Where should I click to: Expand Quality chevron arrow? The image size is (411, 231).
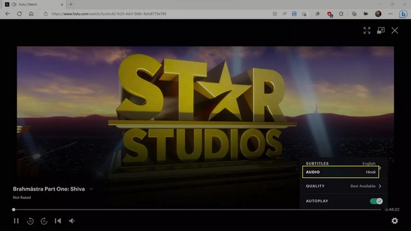click(380, 186)
